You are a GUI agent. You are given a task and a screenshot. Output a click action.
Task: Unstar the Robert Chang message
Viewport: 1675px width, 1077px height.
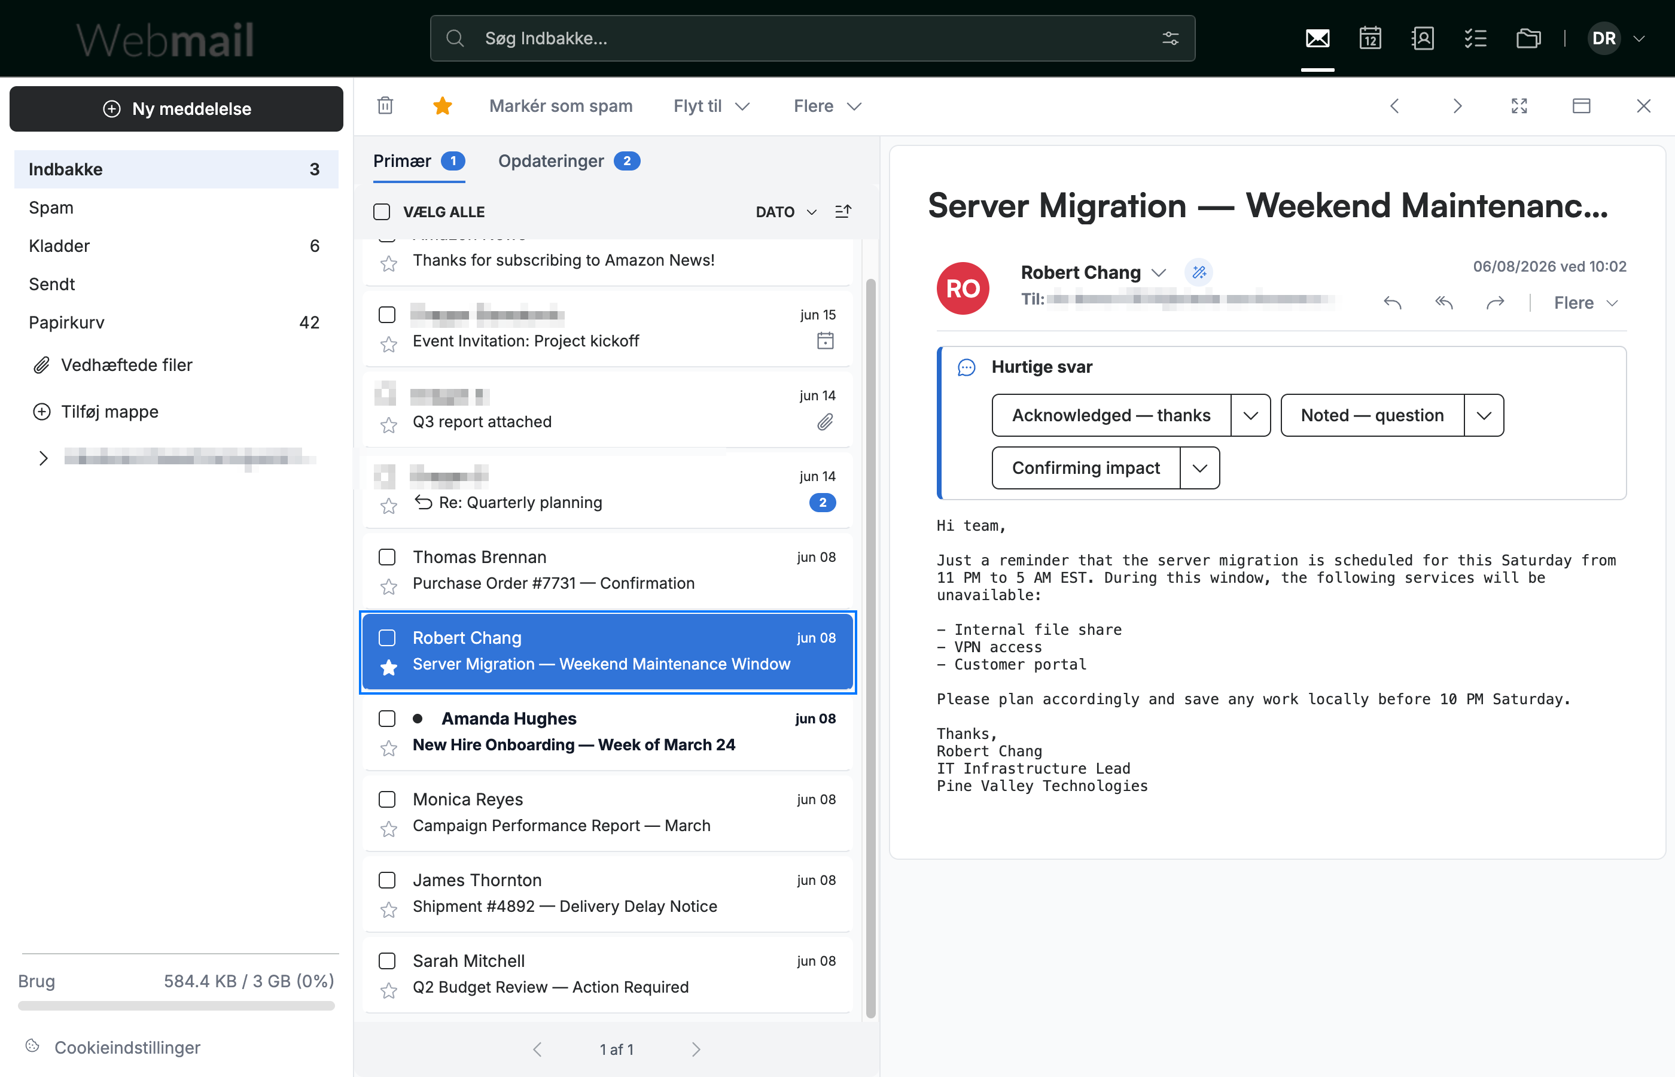click(x=389, y=667)
